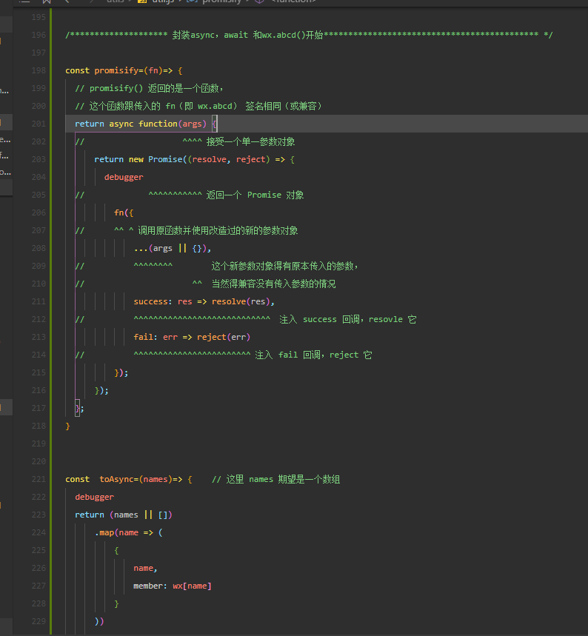The width and height of the screenshot is (588, 636).
Task: Click the 'reject' parameter on line 203
Action: pyautogui.click(x=250, y=159)
